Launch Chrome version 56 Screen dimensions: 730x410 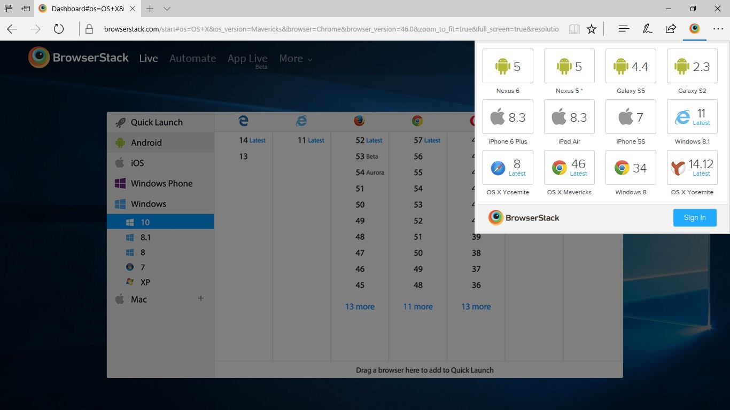tap(418, 156)
